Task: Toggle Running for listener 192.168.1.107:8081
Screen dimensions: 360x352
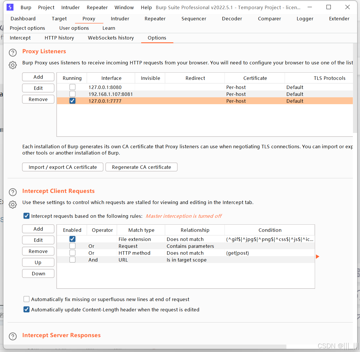Action: click(x=72, y=94)
